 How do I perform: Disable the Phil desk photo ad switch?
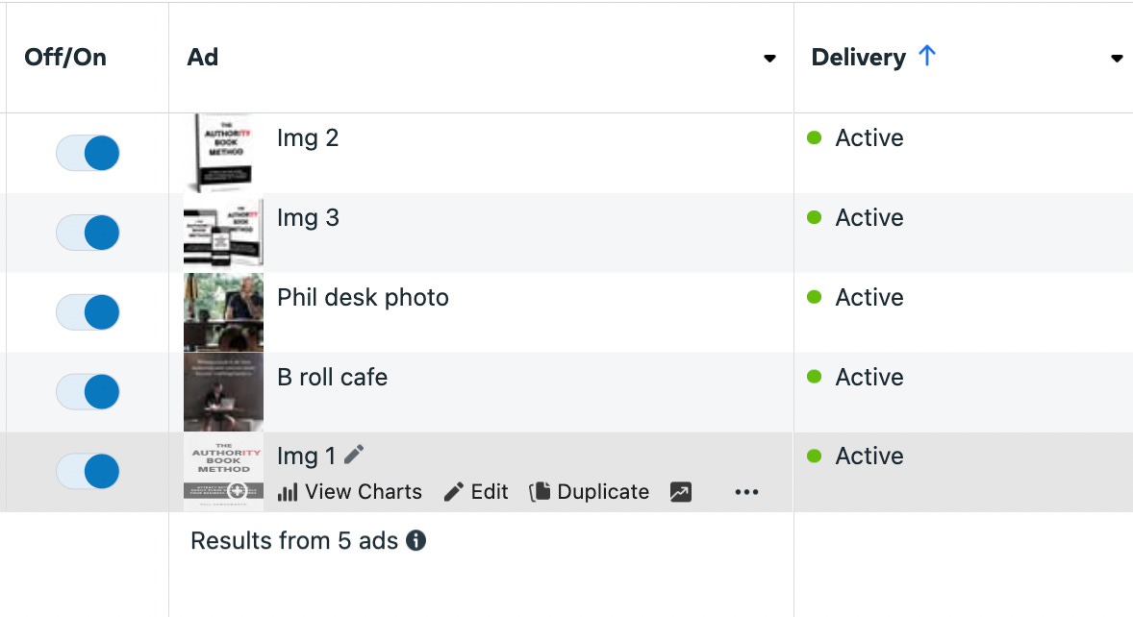[88, 312]
